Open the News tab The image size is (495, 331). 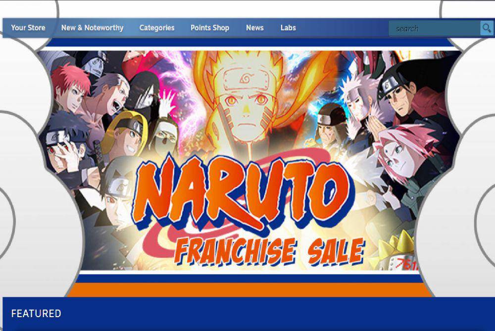click(x=255, y=28)
